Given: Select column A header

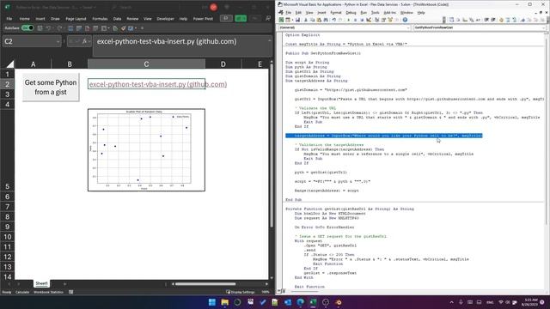Looking at the screenshot, I should pos(33,64).
